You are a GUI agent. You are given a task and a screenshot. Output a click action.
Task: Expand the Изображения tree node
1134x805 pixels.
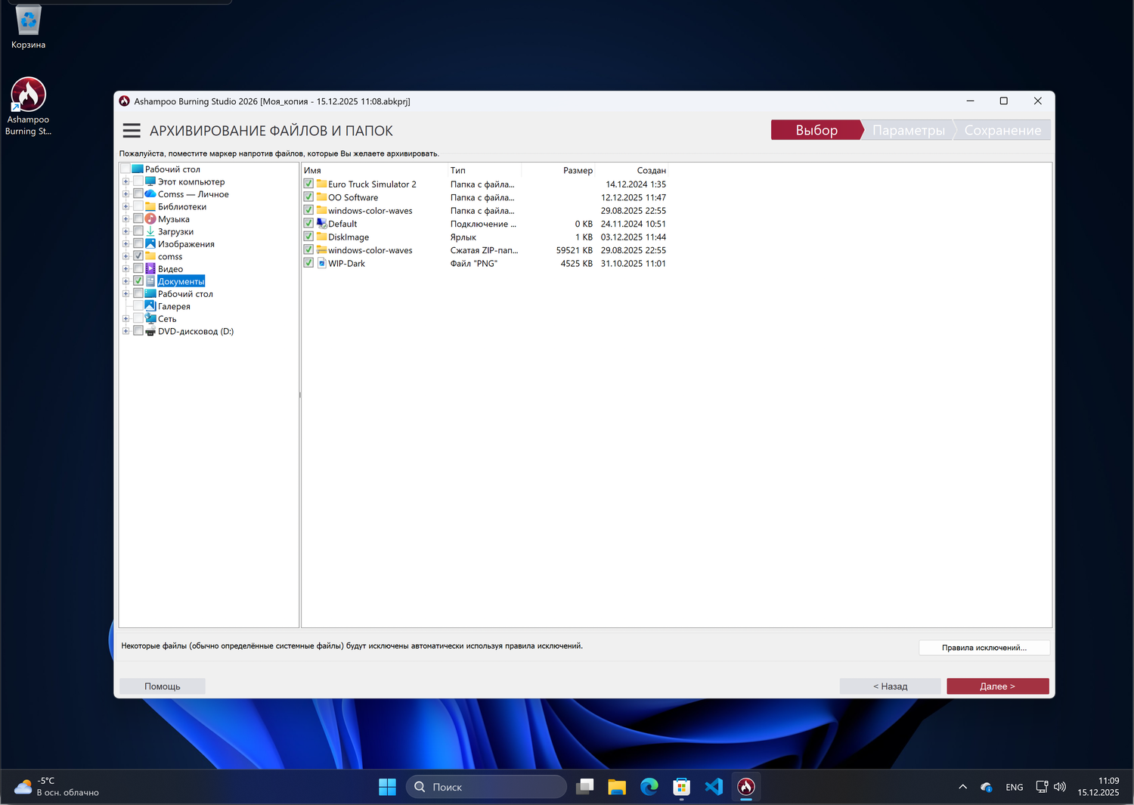coord(125,244)
